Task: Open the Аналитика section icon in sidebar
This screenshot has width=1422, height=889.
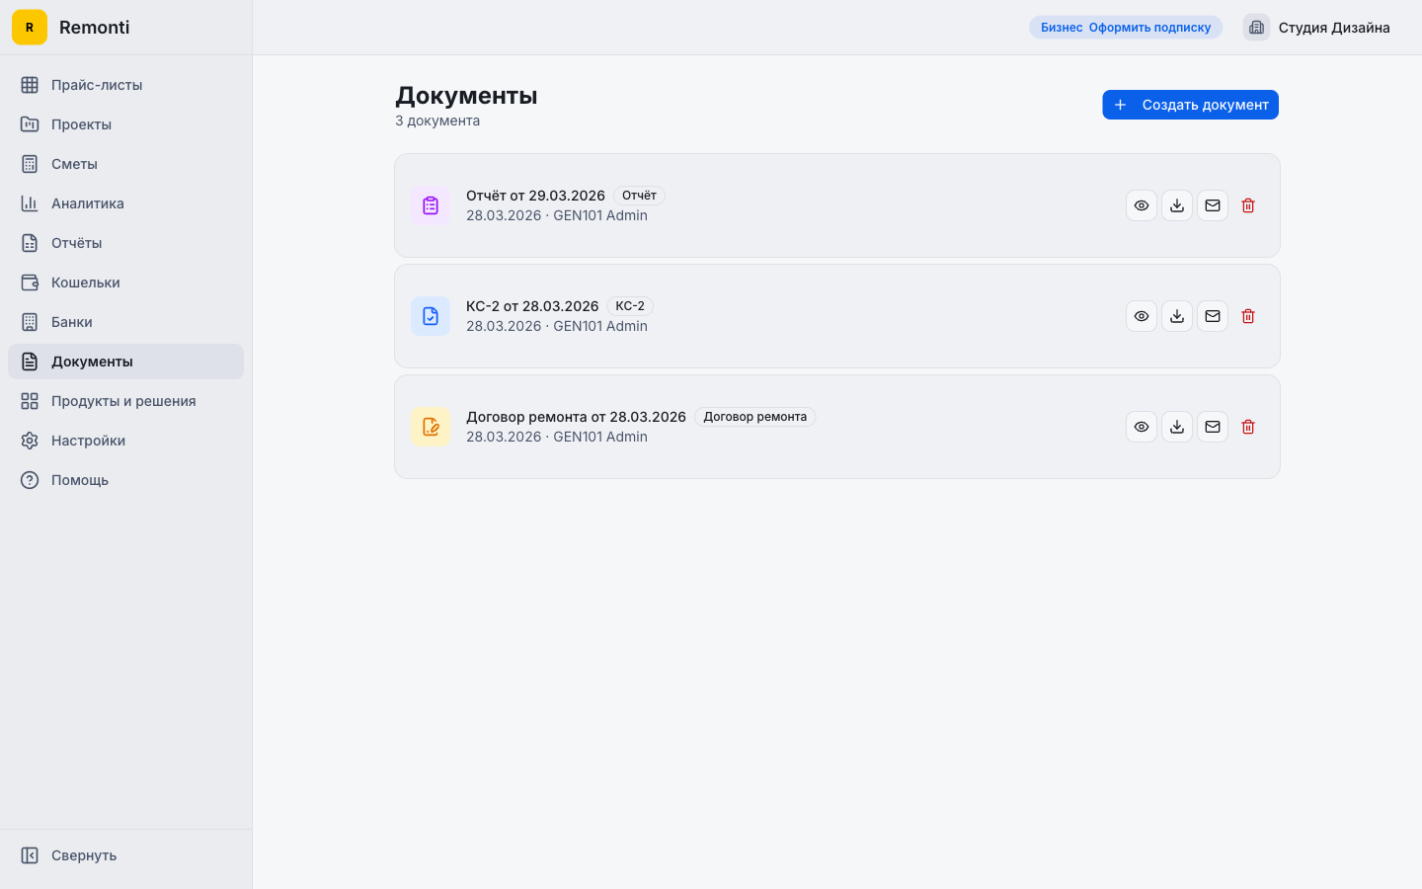Action: (29, 202)
